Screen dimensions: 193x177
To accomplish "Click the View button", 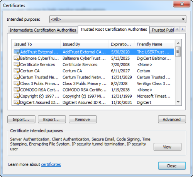I will [168, 147].
